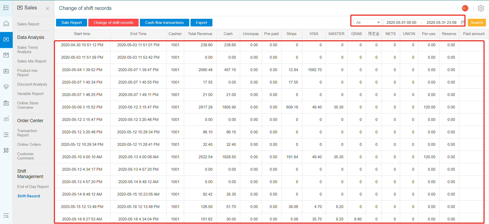Click the diamond icon in the sidebar

(6, 87)
